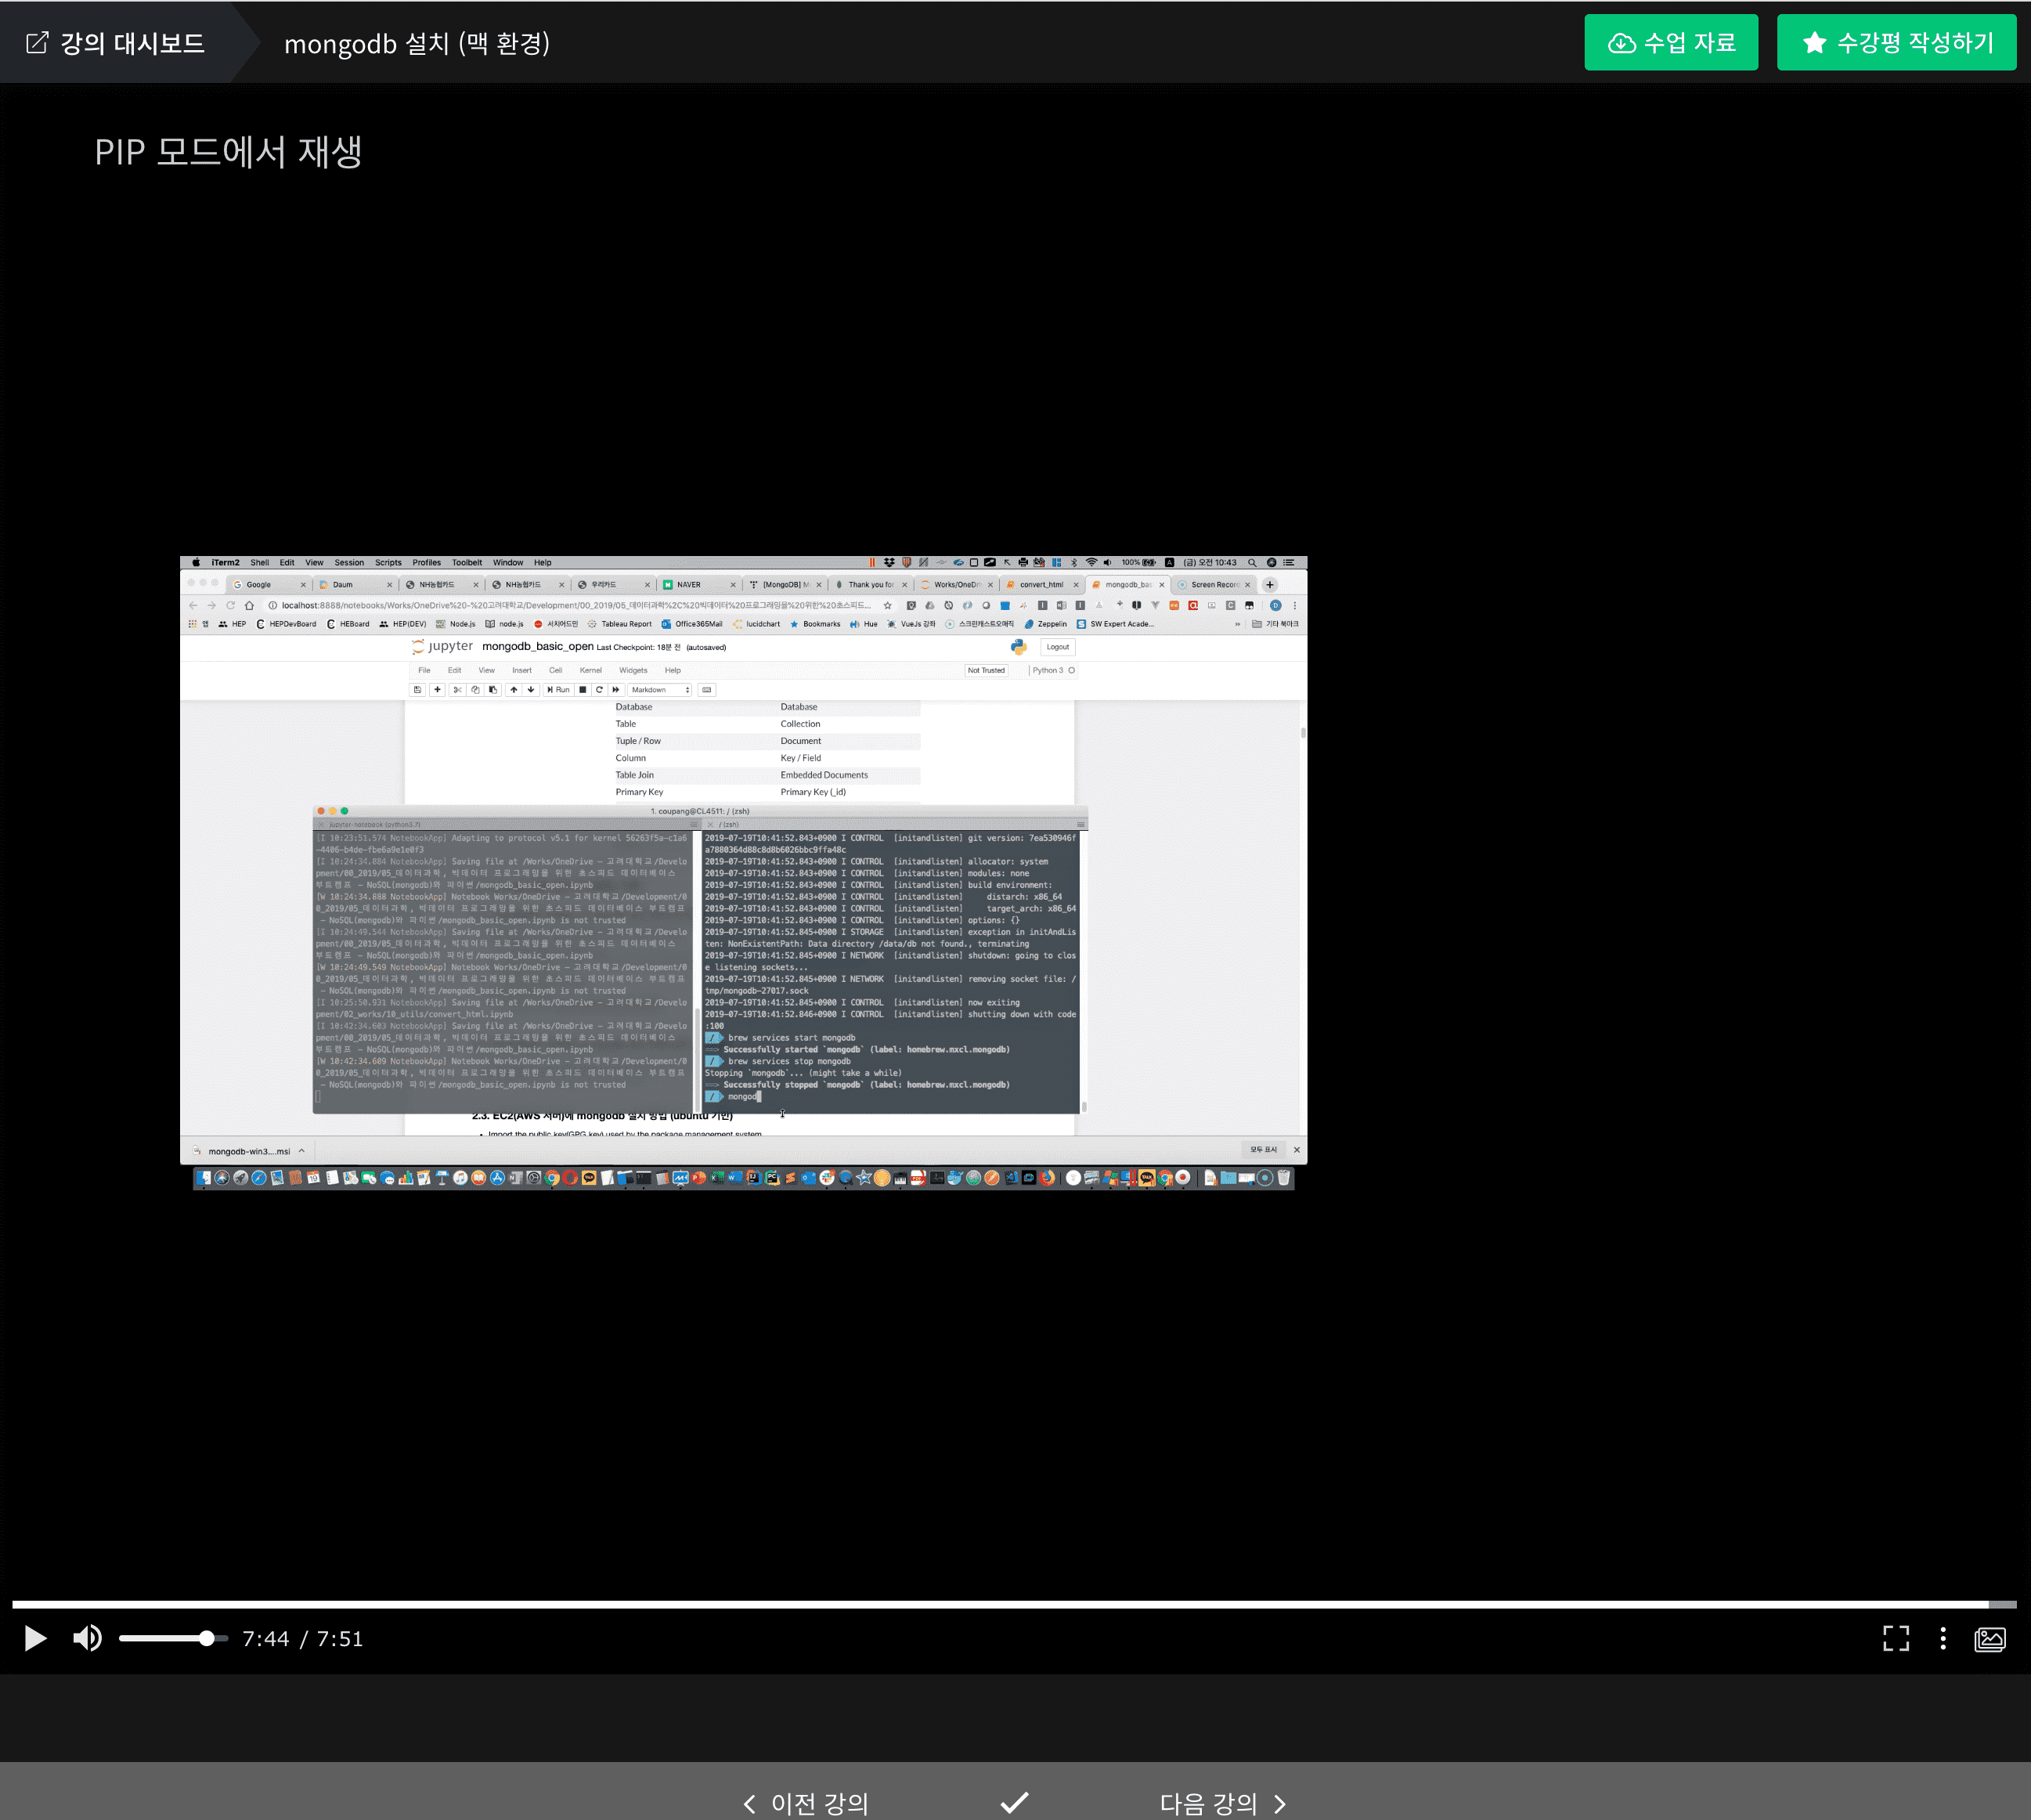Go to 이전 강의 previous lecture
Screen dimensions: 2031x1820
(x=806, y=1803)
